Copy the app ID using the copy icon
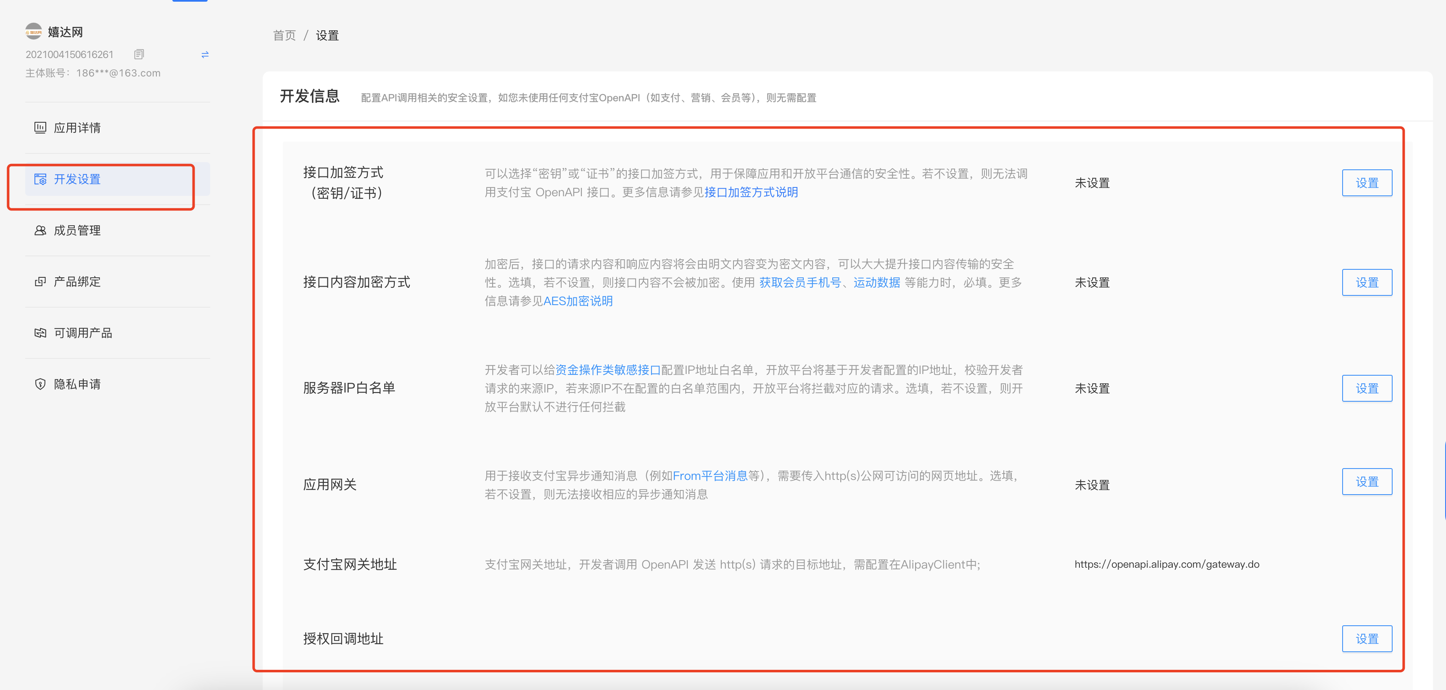The height and width of the screenshot is (690, 1446). click(x=139, y=54)
